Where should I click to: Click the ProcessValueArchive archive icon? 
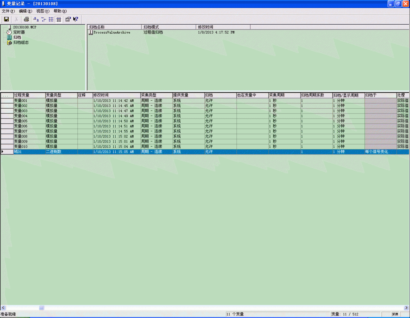point(91,32)
